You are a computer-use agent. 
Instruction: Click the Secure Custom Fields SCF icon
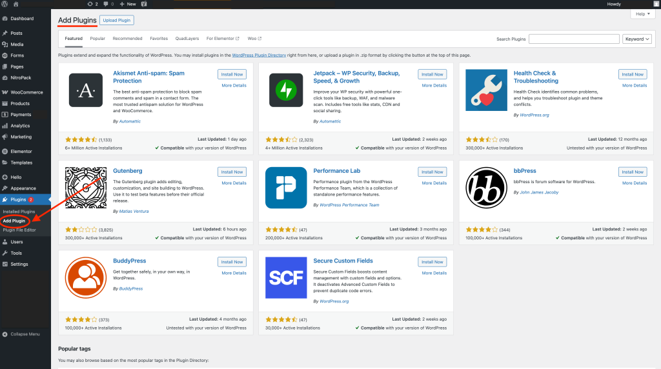click(x=285, y=277)
